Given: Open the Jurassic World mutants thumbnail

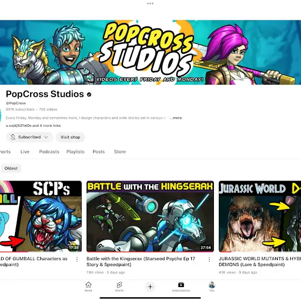Looking at the screenshot, I should 260,216.
